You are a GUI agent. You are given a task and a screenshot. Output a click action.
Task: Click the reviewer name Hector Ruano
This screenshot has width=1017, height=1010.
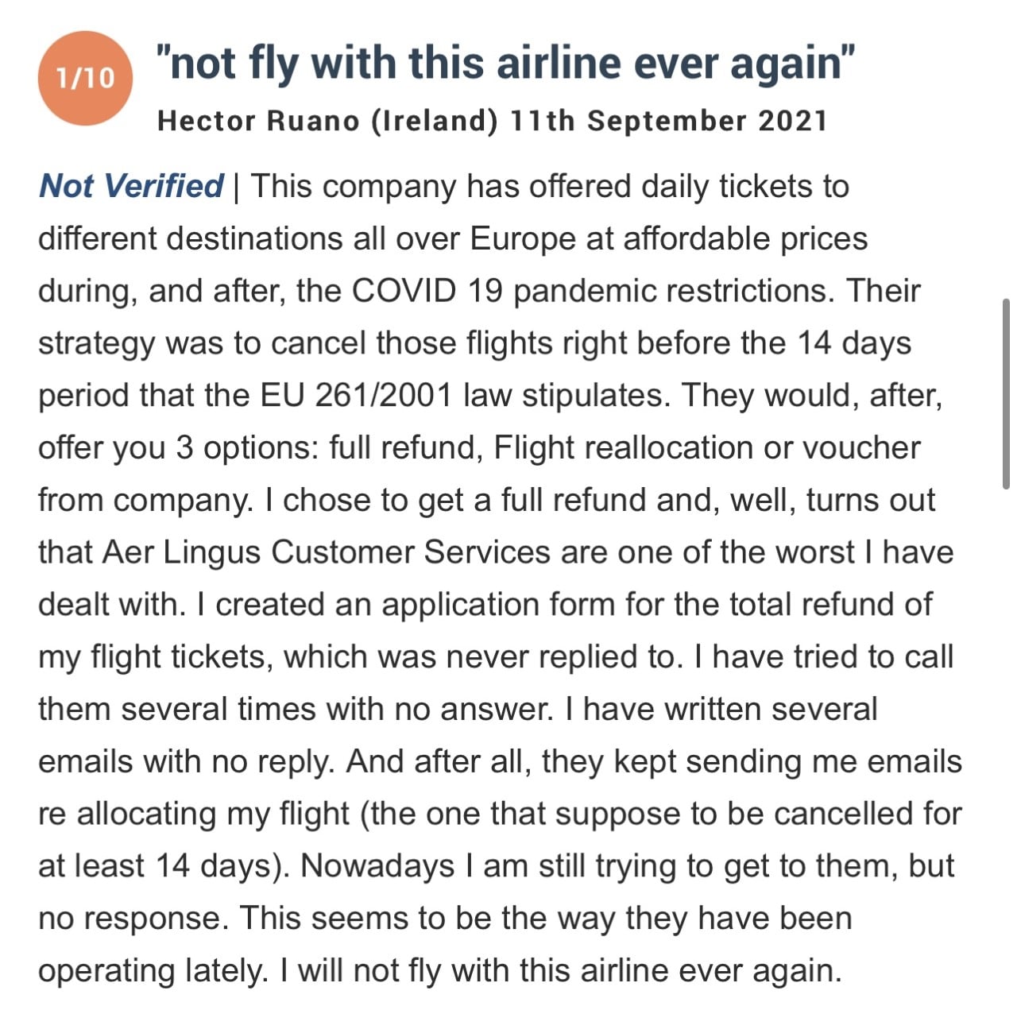pos(258,121)
